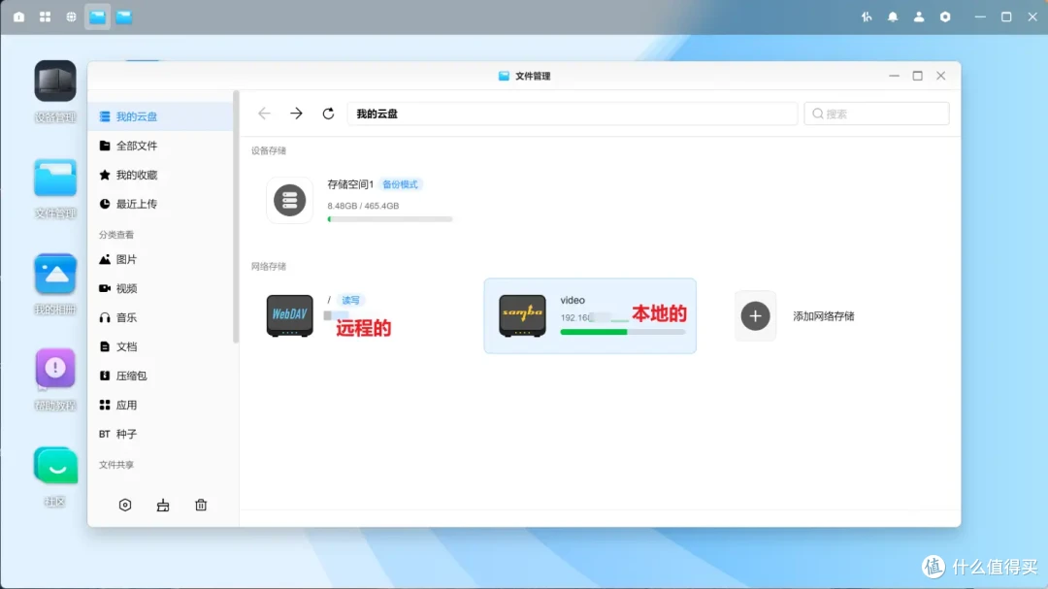The image size is (1048, 589).
Task: Open the 设备管理 desktop icon
Action: (55, 81)
